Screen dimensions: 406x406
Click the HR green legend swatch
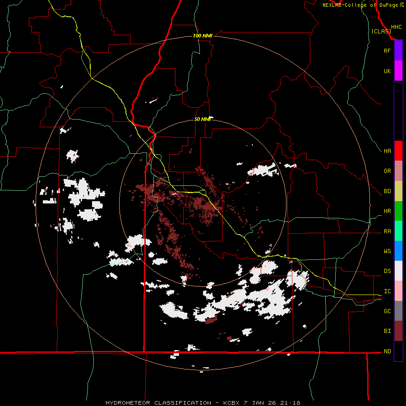(398, 211)
